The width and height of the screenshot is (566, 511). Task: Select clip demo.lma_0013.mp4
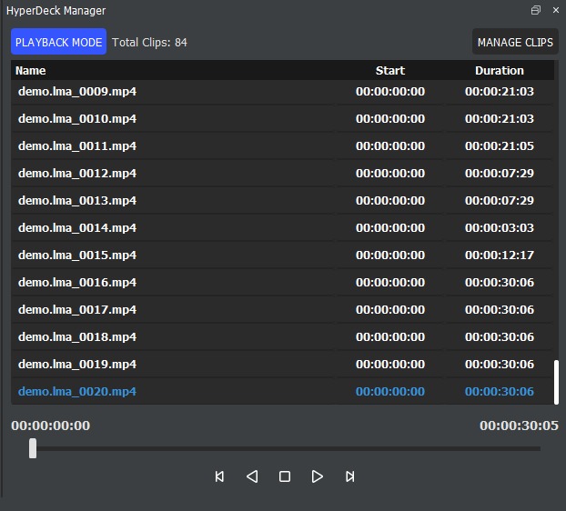click(x=282, y=201)
